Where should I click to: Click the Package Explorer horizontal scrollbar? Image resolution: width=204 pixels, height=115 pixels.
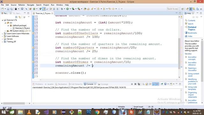click(x=14, y=103)
